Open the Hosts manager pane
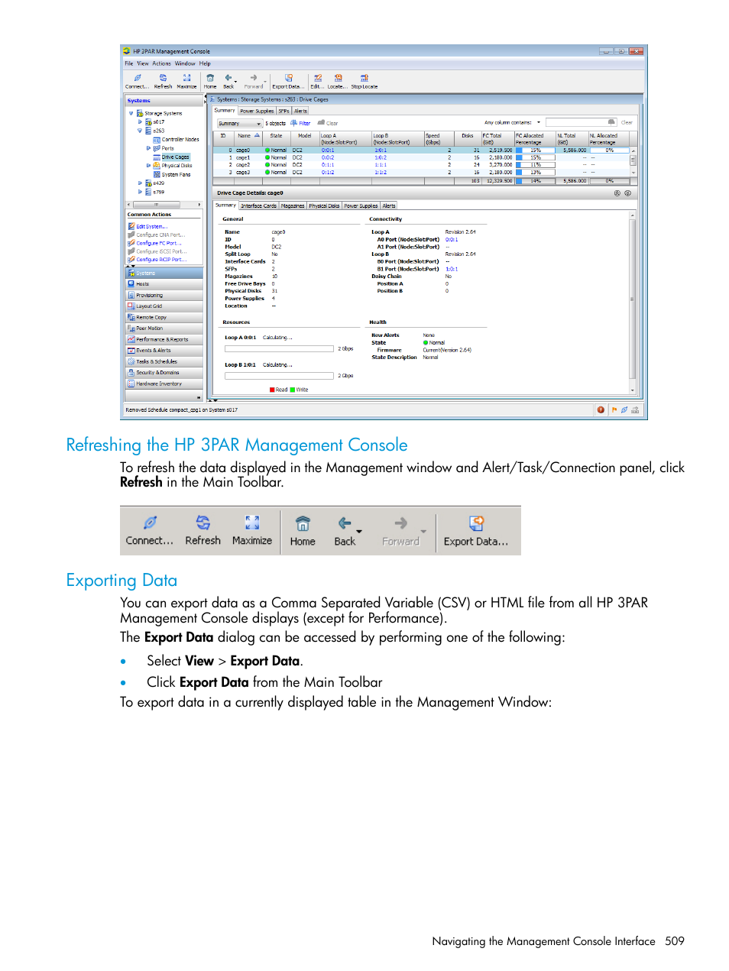 165,284
